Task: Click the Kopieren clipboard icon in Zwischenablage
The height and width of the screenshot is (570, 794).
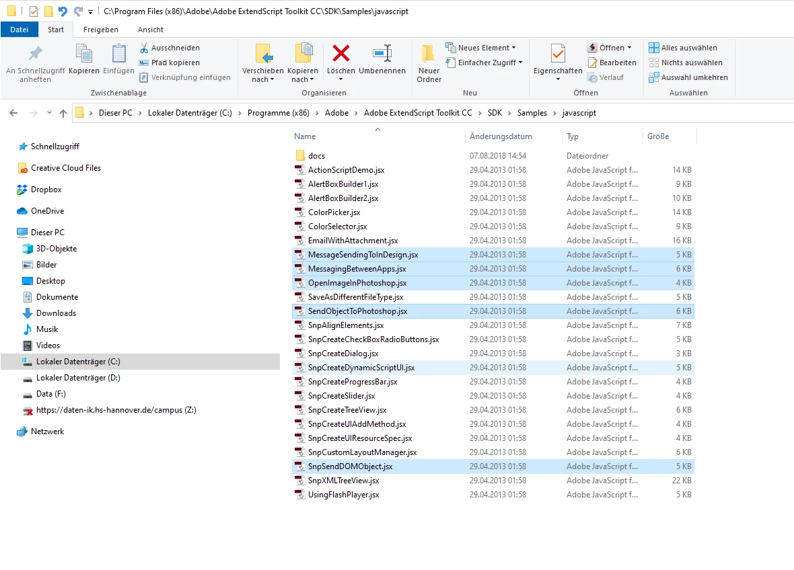Action: pyautogui.click(x=83, y=53)
